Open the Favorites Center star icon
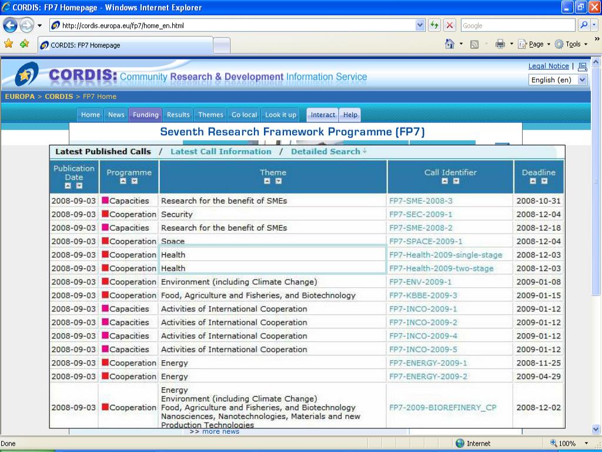 point(9,44)
